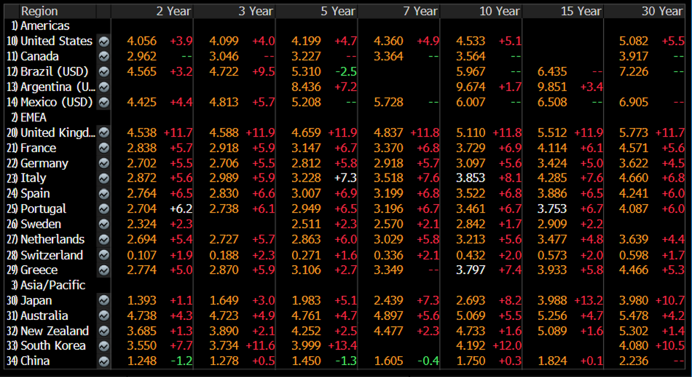The width and height of the screenshot is (692, 377).
Task: Select the Switzerland row label
Action: (51, 255)
